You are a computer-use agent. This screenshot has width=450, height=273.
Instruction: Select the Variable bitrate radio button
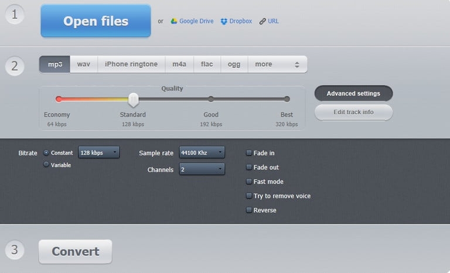point(46,165)
